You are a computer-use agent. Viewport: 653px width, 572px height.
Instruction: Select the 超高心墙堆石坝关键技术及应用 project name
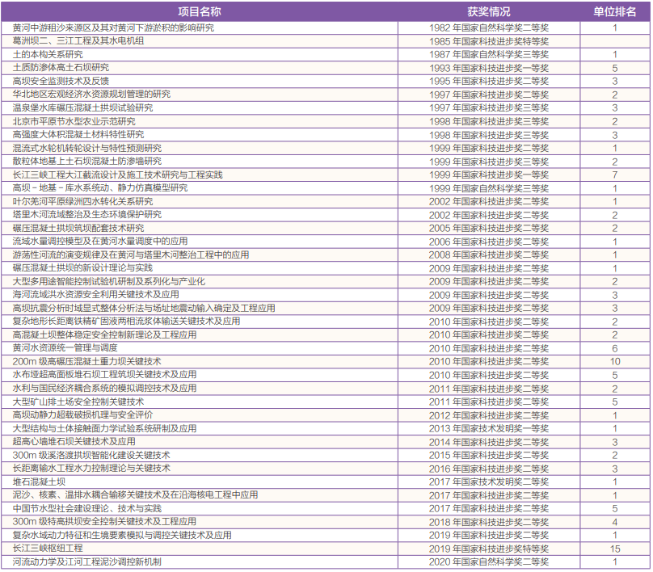74,442
